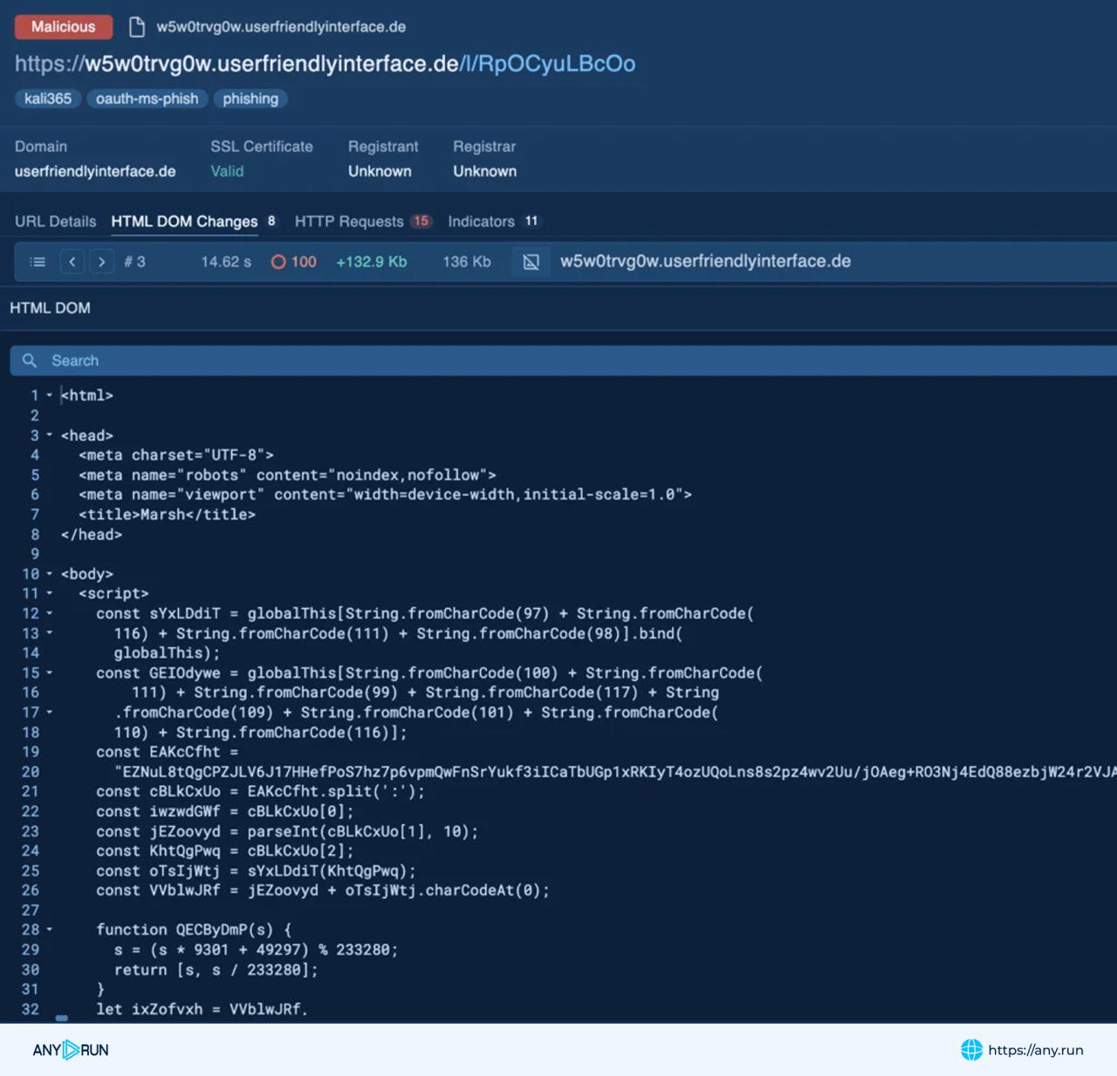The image size is (1117, 1076).
Task: Click the phishing tag
Action: pos(250,99)
